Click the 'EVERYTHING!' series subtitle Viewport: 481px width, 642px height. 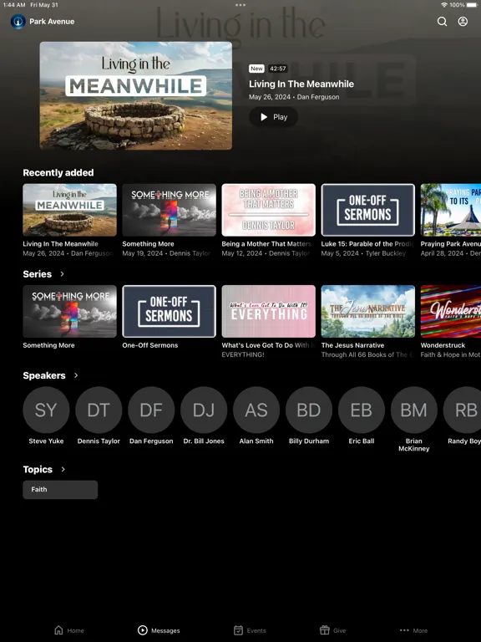[243, 354]
